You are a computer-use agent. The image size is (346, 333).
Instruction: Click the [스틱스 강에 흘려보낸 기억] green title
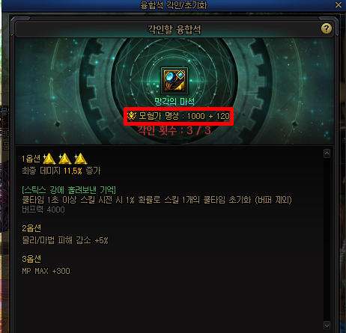tap(69, 190)
